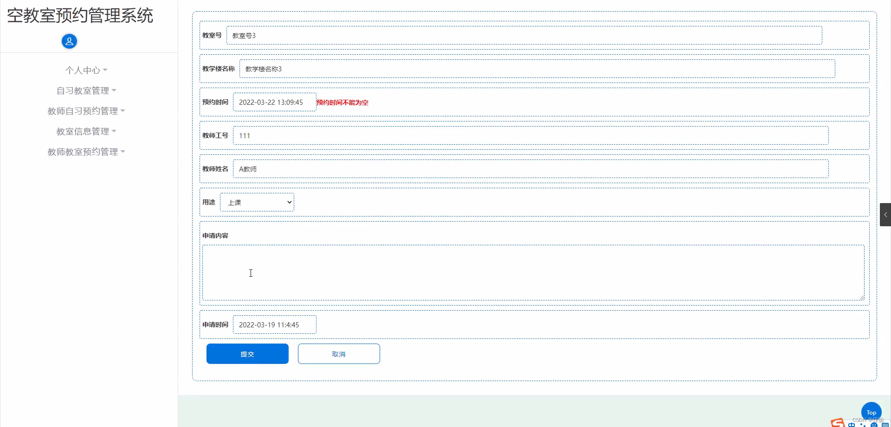This screenshot has width=891, height=427.
Task: Open the user avatar icon
Action: click(x=69, y=41)
